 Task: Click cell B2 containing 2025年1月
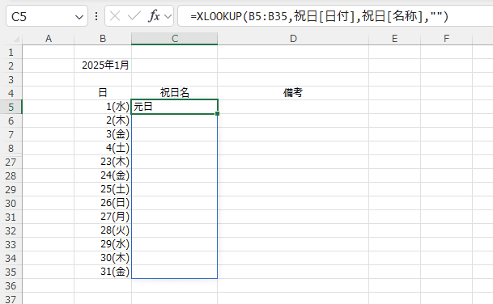point(103,65)
